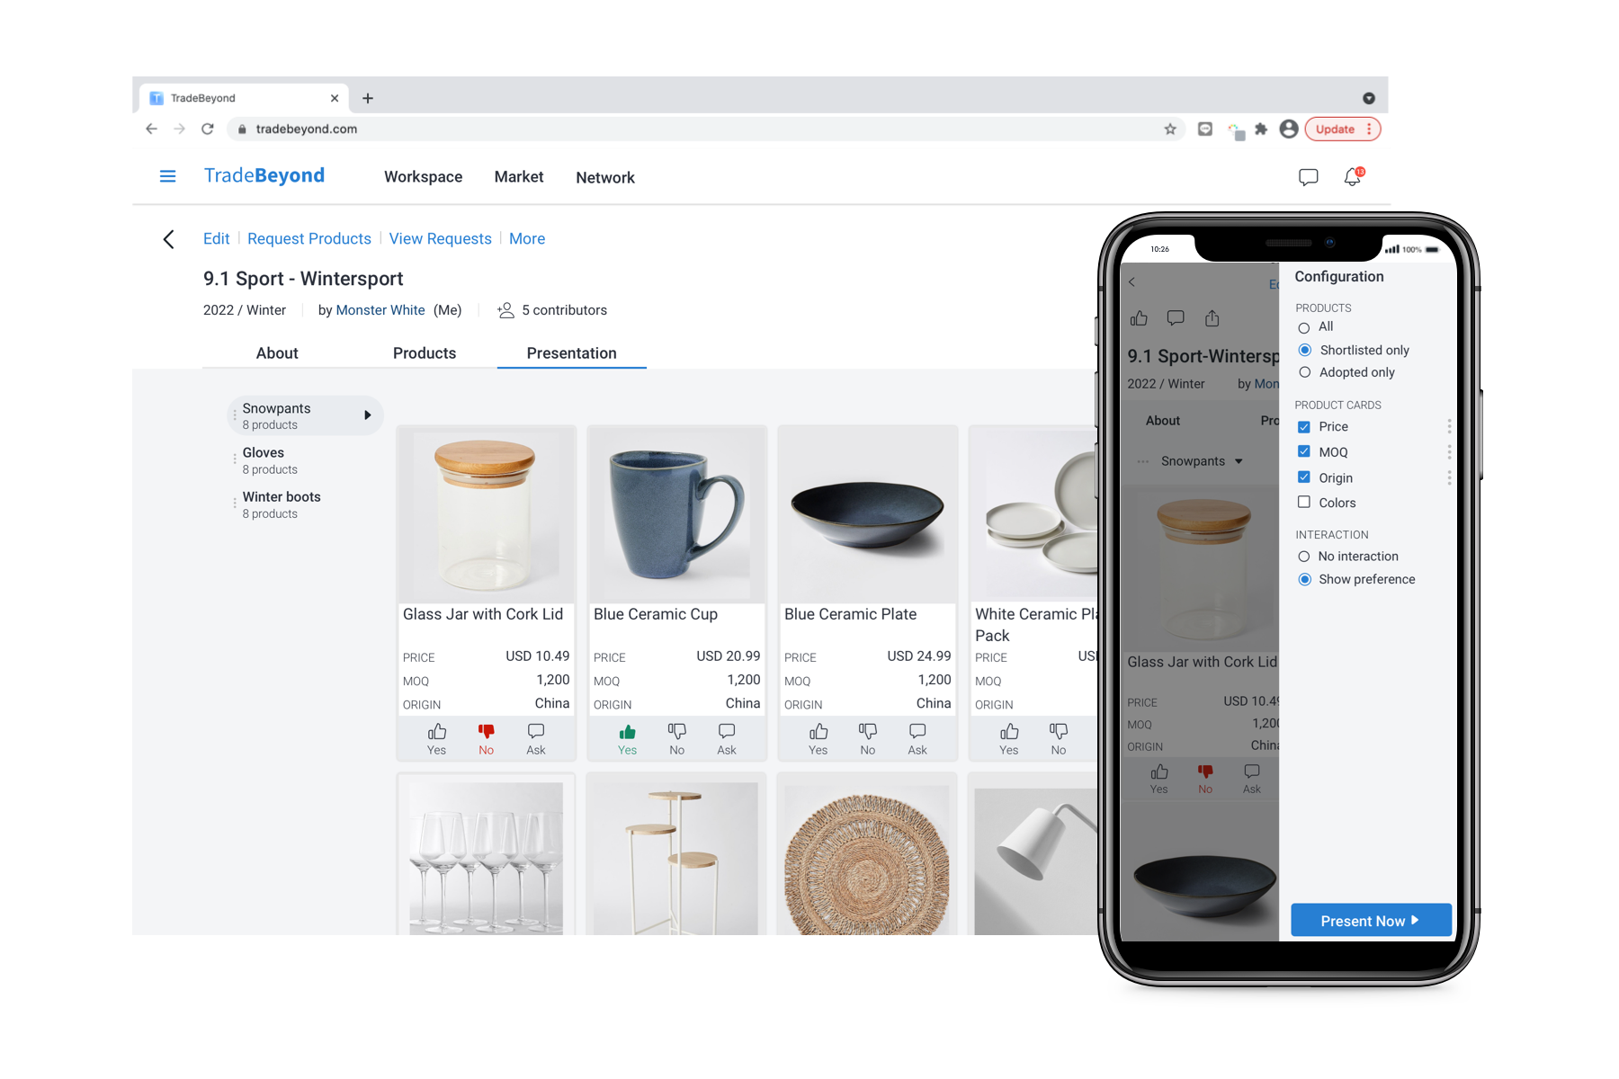Screen dimensions: 1619x1079
Task: Click the Edit link
Action: [216, 238]
